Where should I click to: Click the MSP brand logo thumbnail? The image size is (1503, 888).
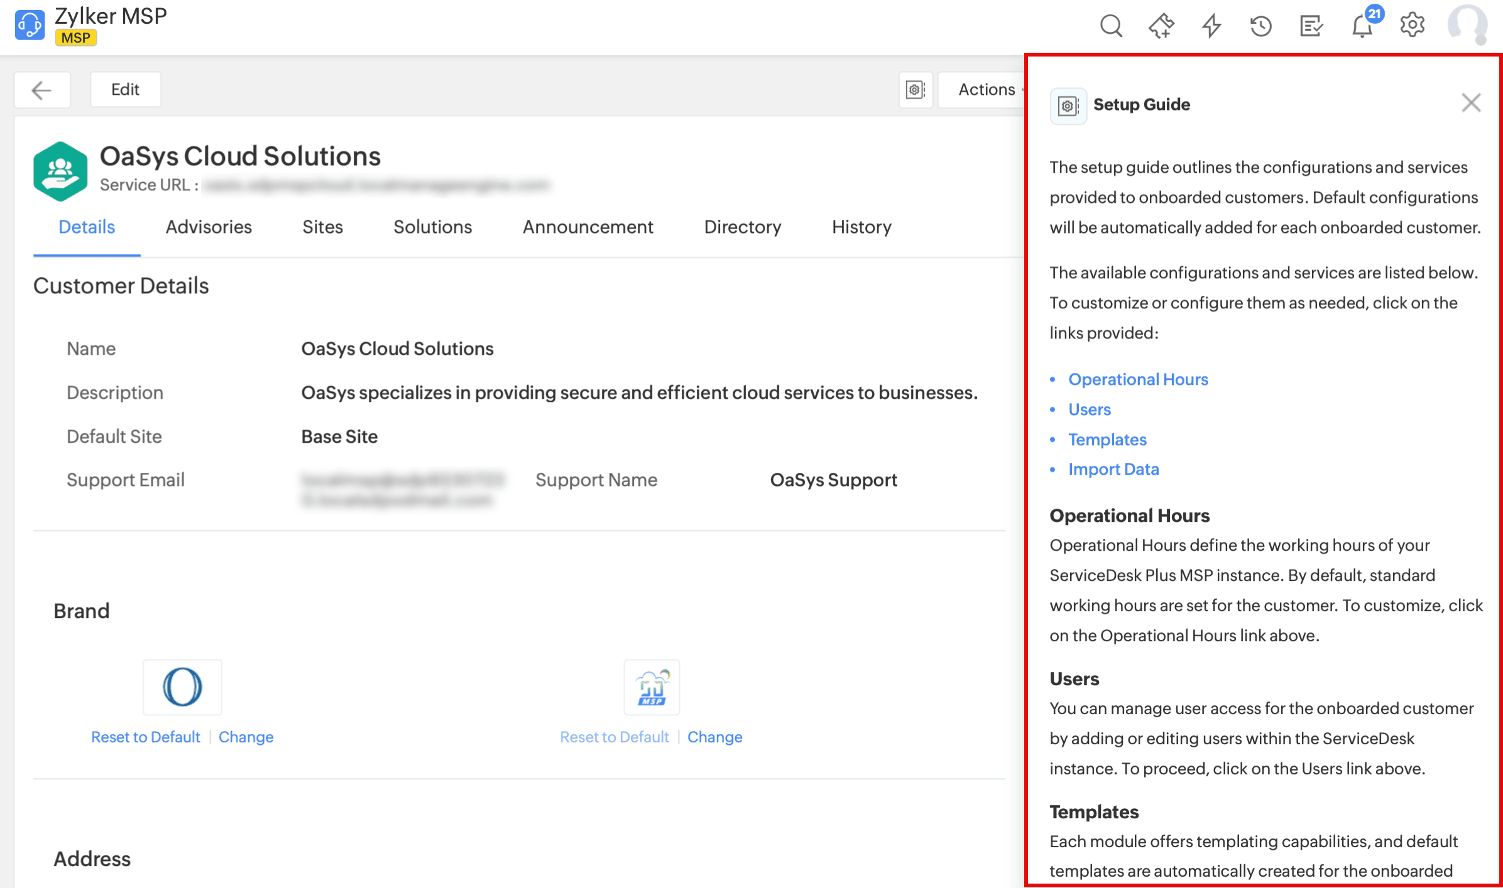[x=652, y=687]
